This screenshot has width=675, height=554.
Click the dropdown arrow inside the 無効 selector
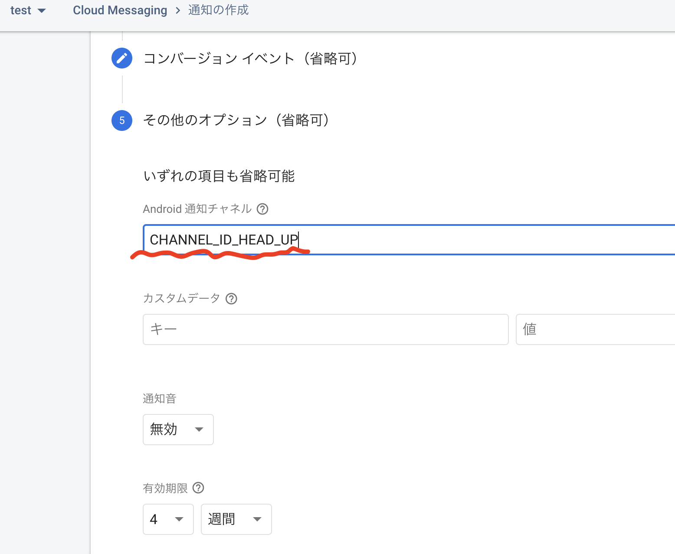click(199, 430)
